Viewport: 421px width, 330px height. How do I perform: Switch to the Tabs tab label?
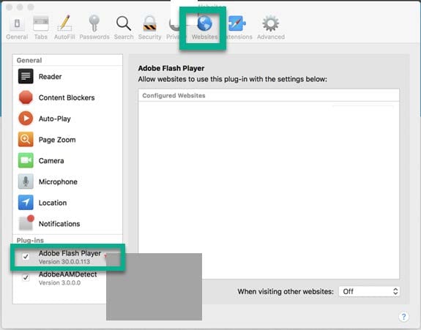click(41, 37)
